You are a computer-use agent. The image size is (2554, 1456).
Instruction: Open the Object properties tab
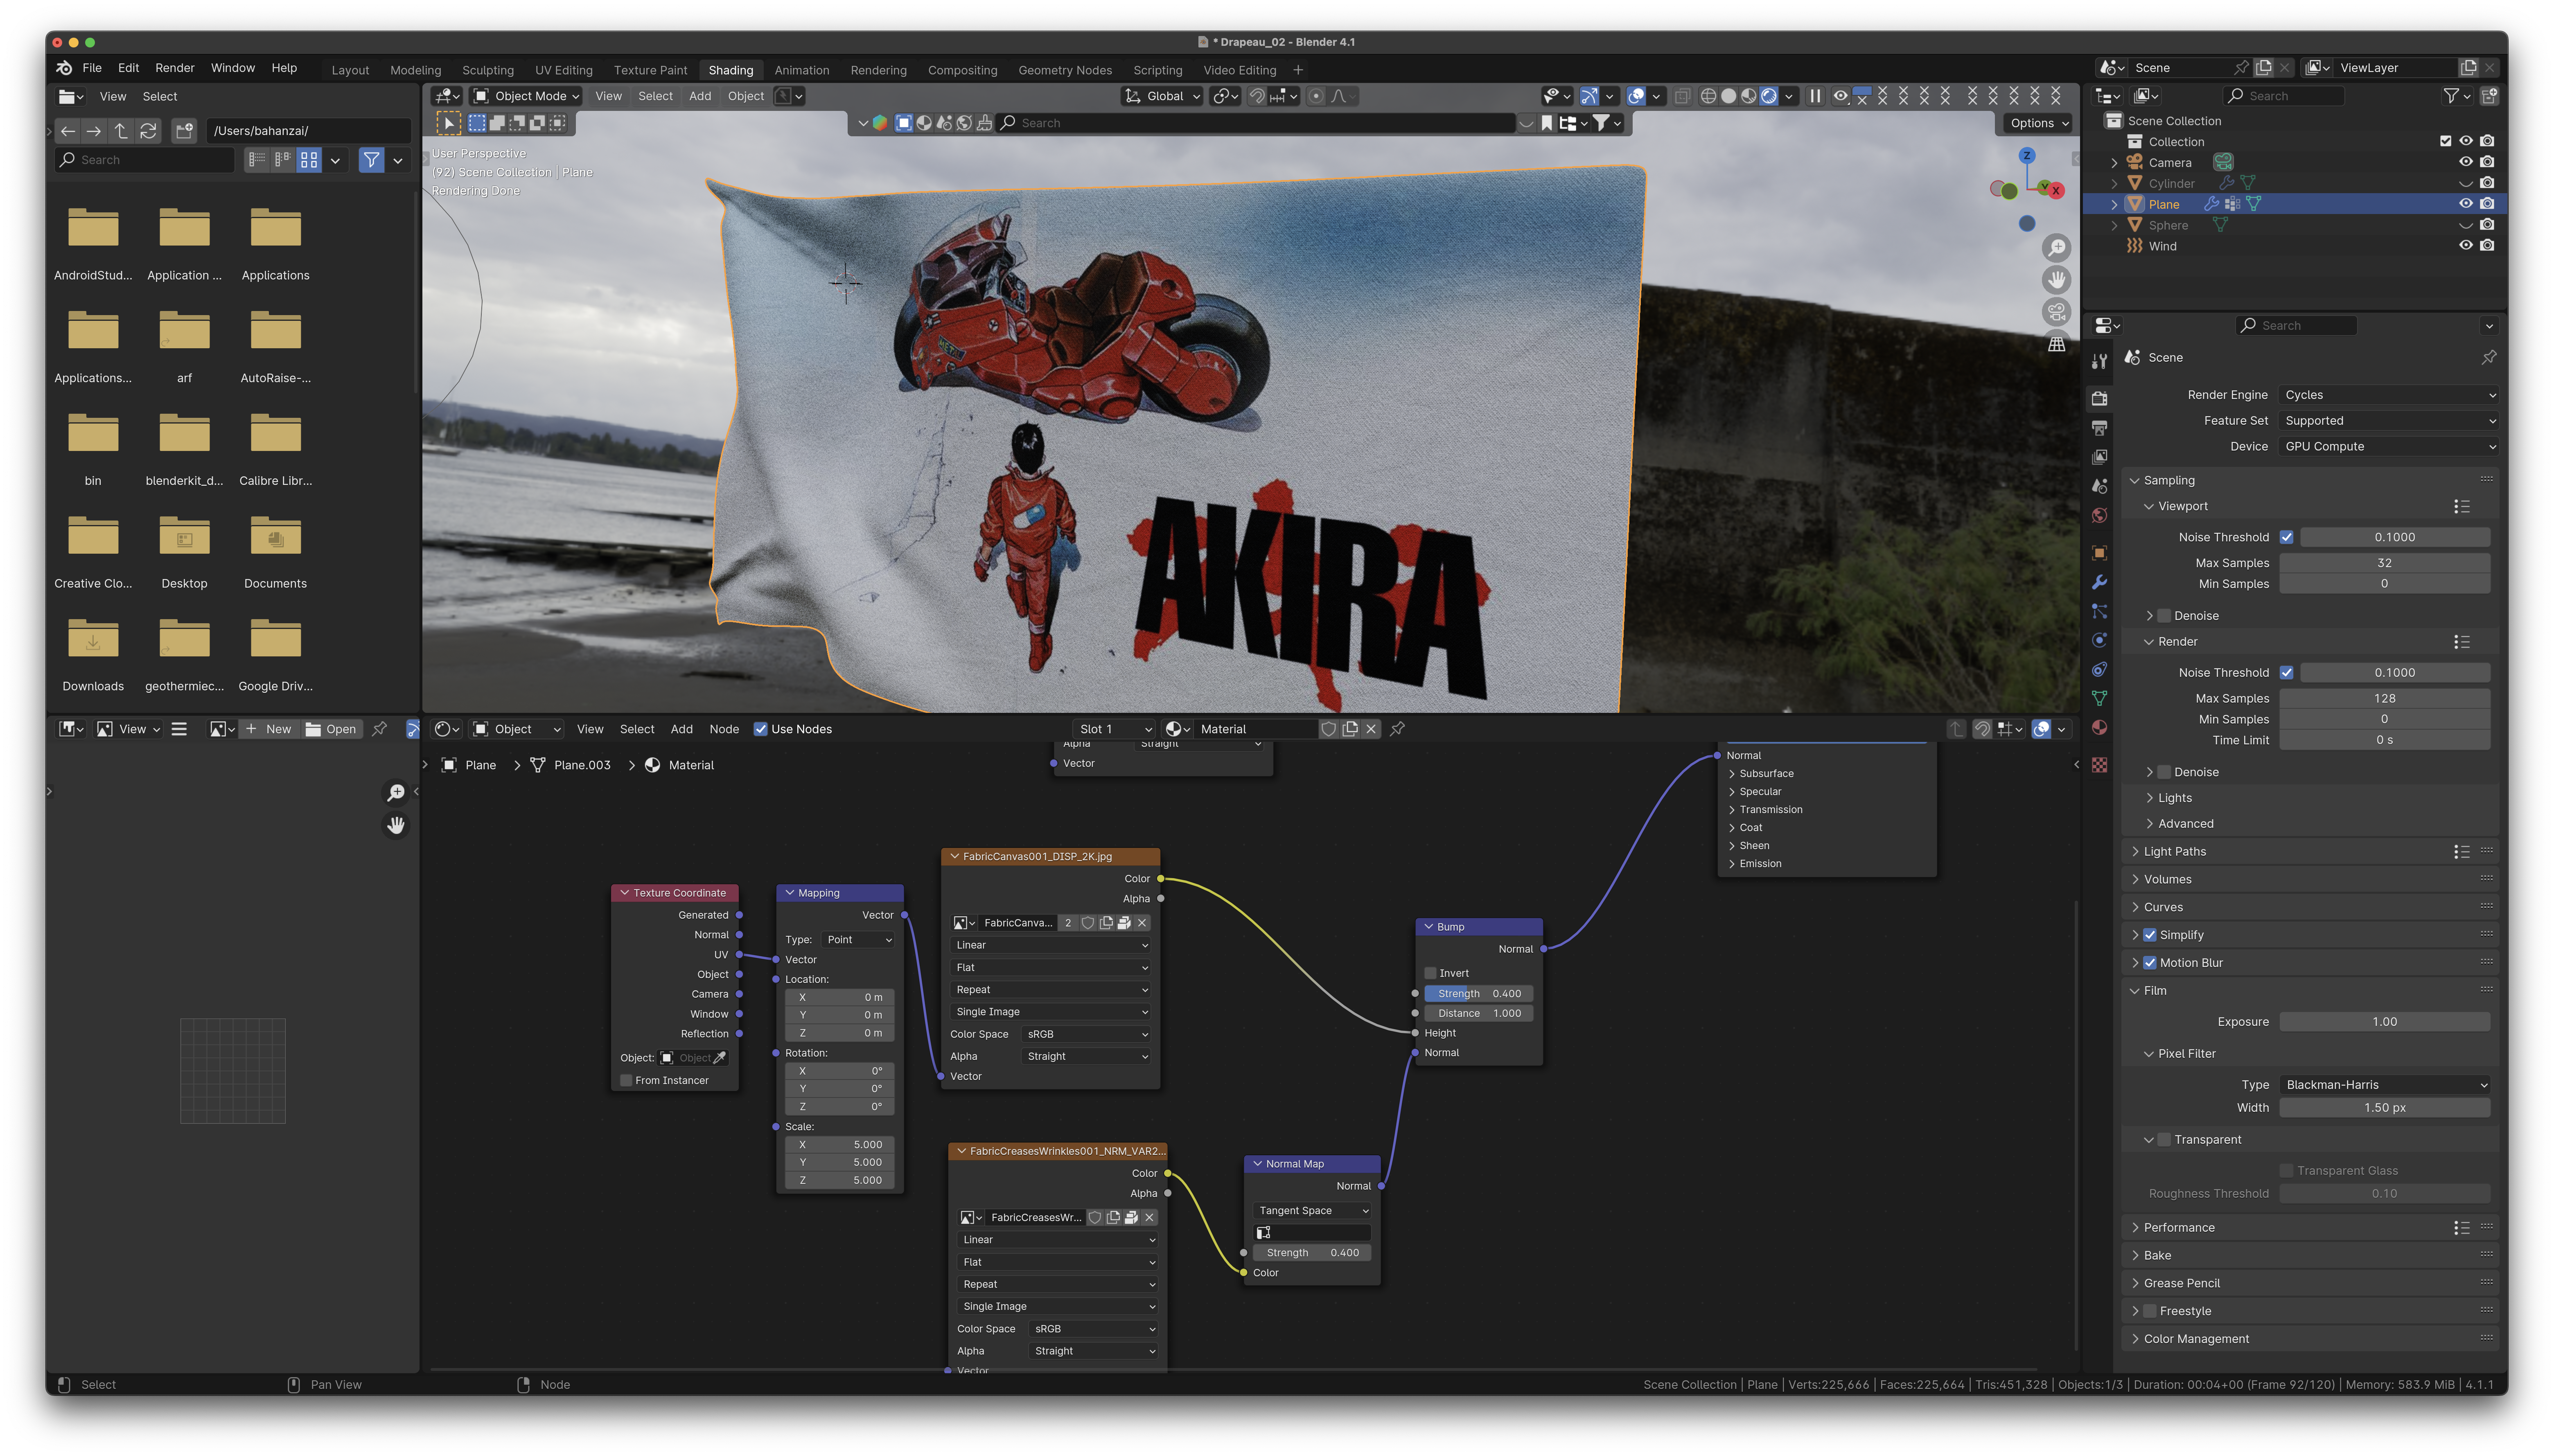[x=2099, y=553]
